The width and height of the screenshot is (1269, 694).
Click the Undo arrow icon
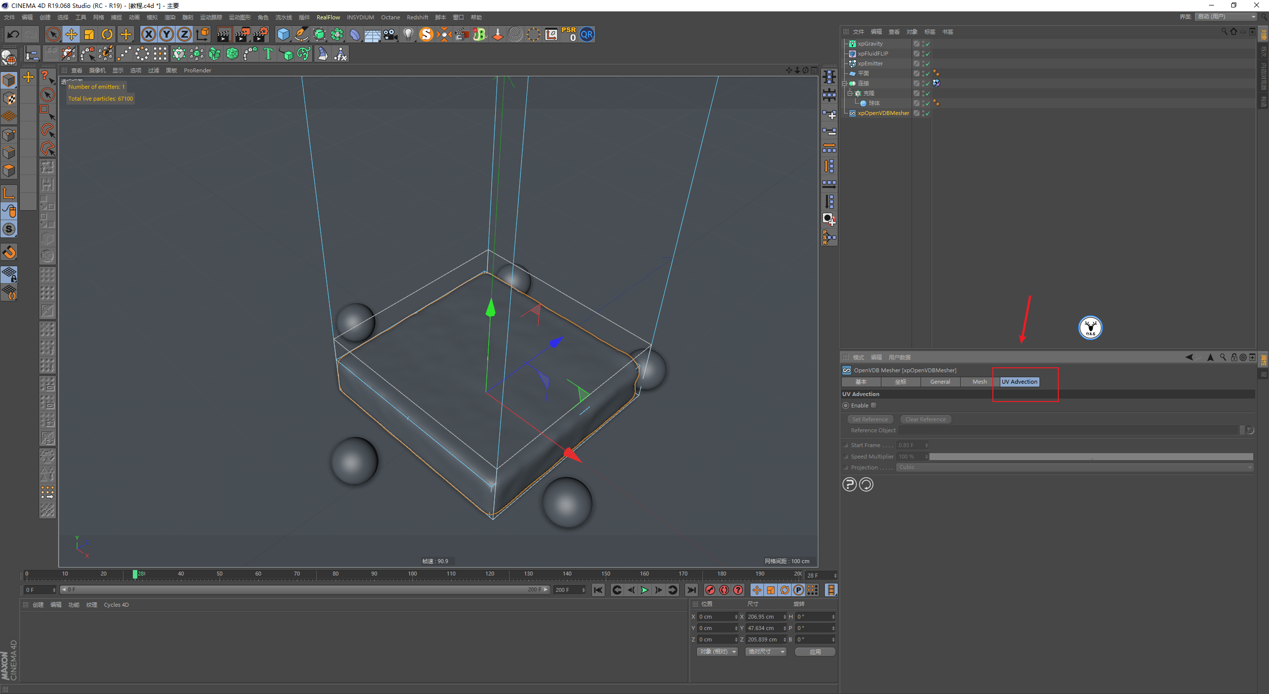click(x=13, y=34)
